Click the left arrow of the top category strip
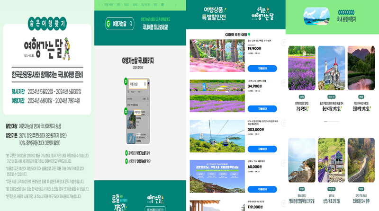The height and width of the screenshot is (211, 379). [99, 5]
